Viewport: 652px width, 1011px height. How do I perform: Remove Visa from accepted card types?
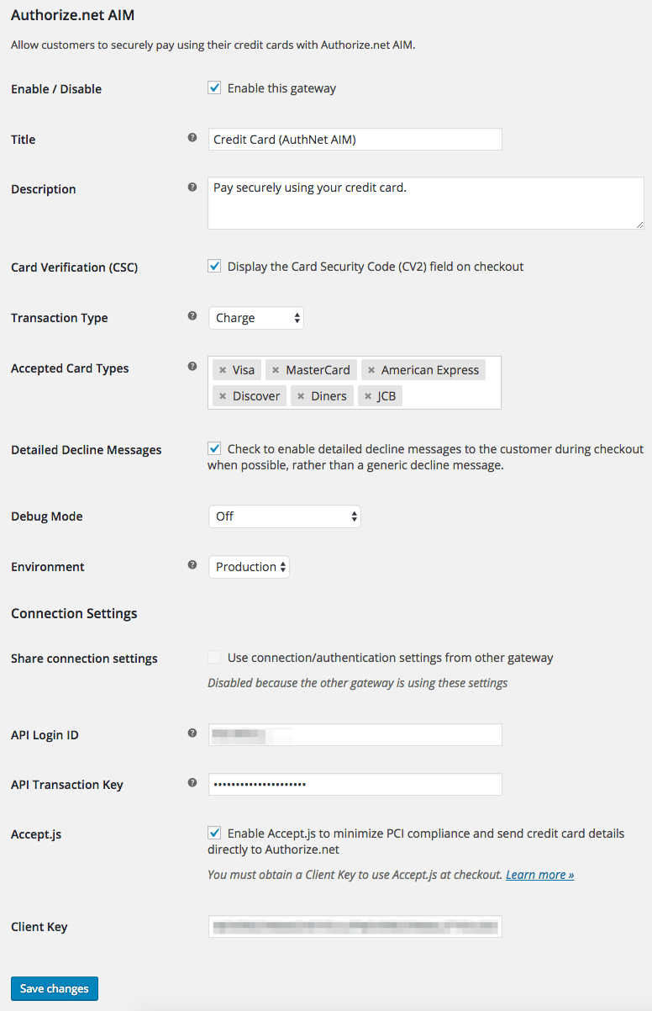coord(222,369)
